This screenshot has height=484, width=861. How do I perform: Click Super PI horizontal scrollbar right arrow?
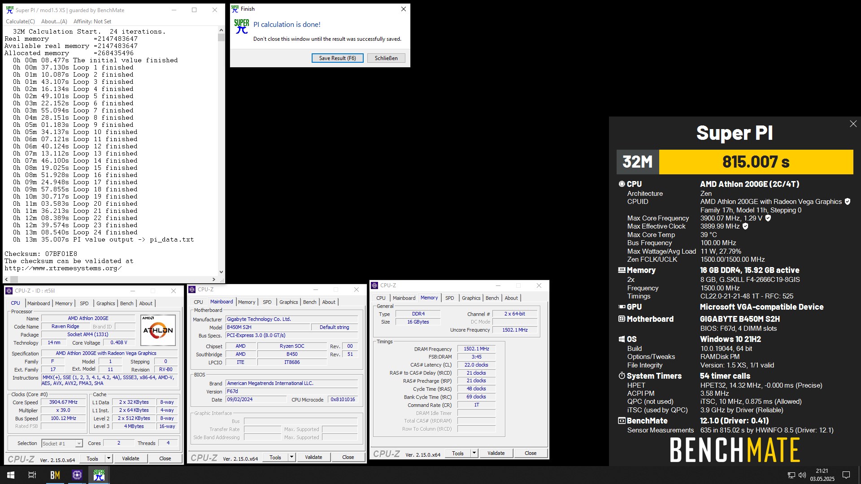point(214,279)
